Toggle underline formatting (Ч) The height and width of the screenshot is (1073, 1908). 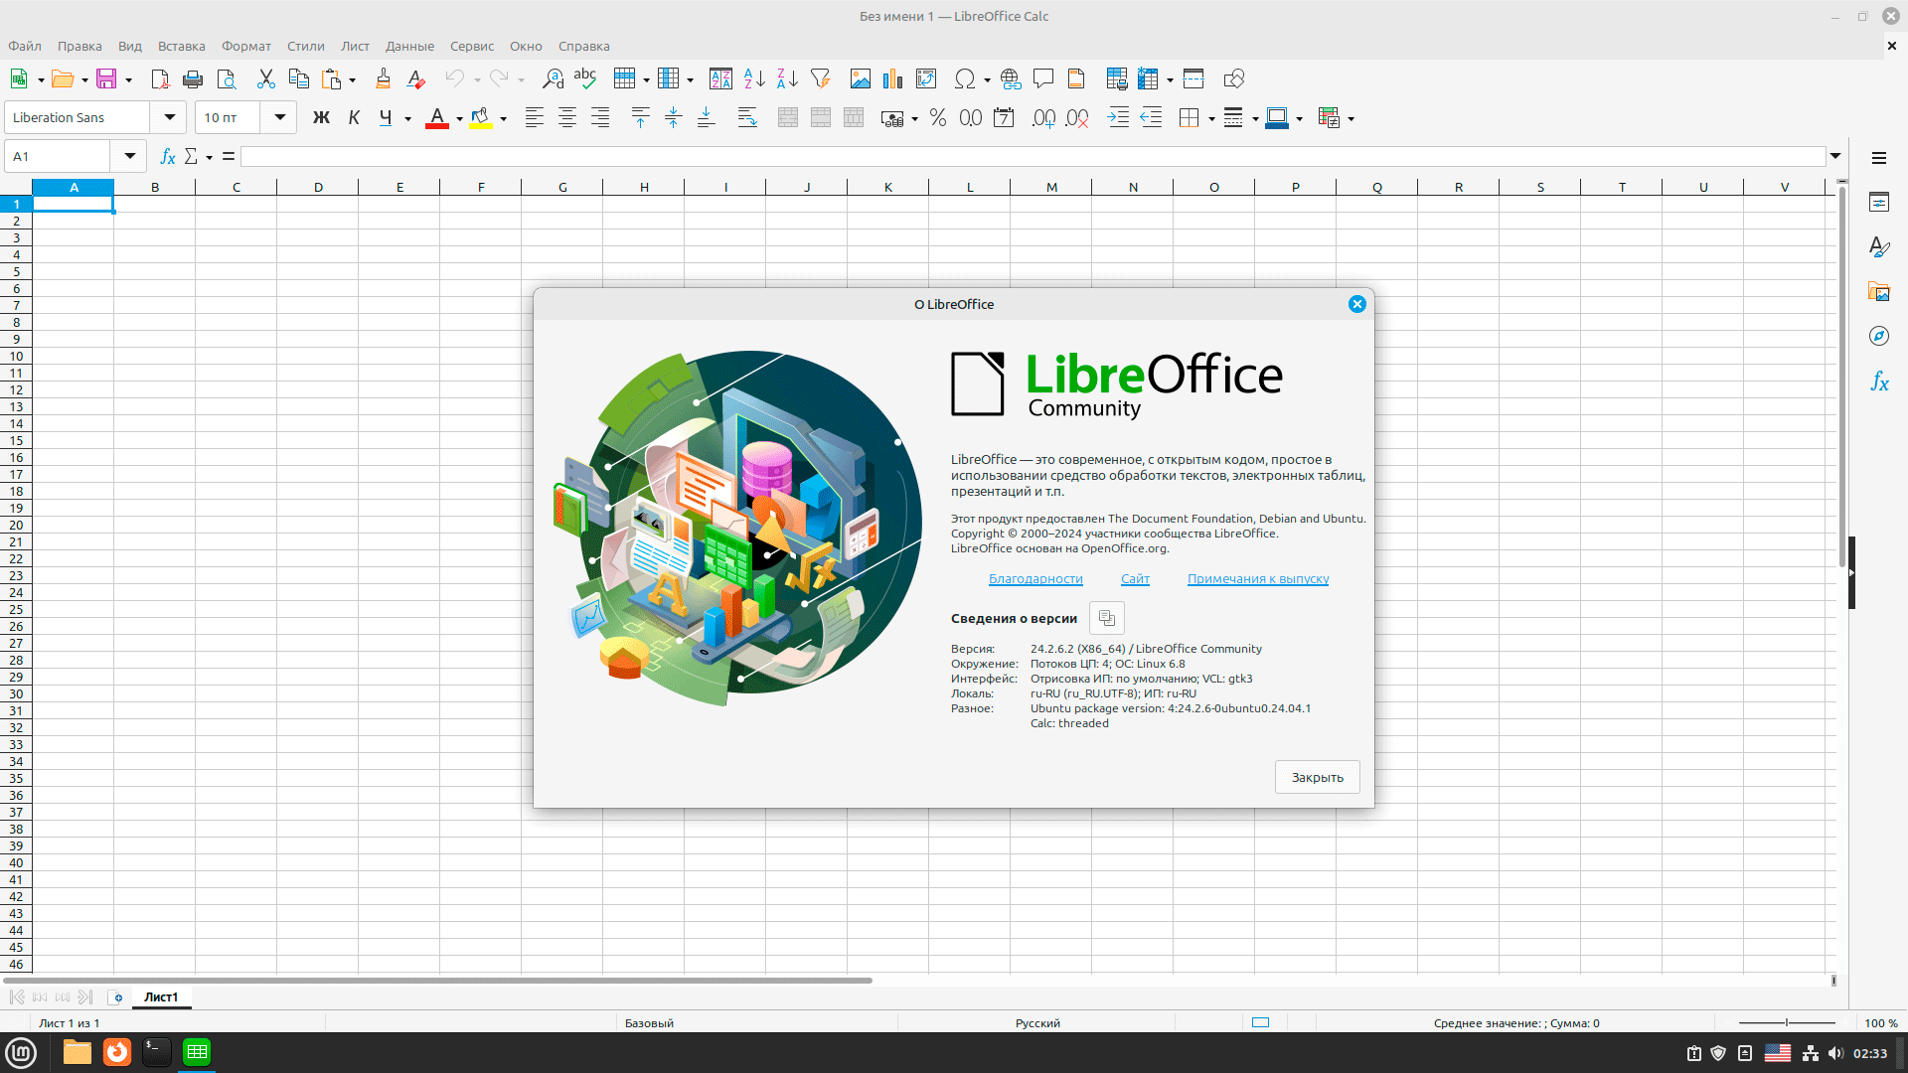tap(386, 118)
